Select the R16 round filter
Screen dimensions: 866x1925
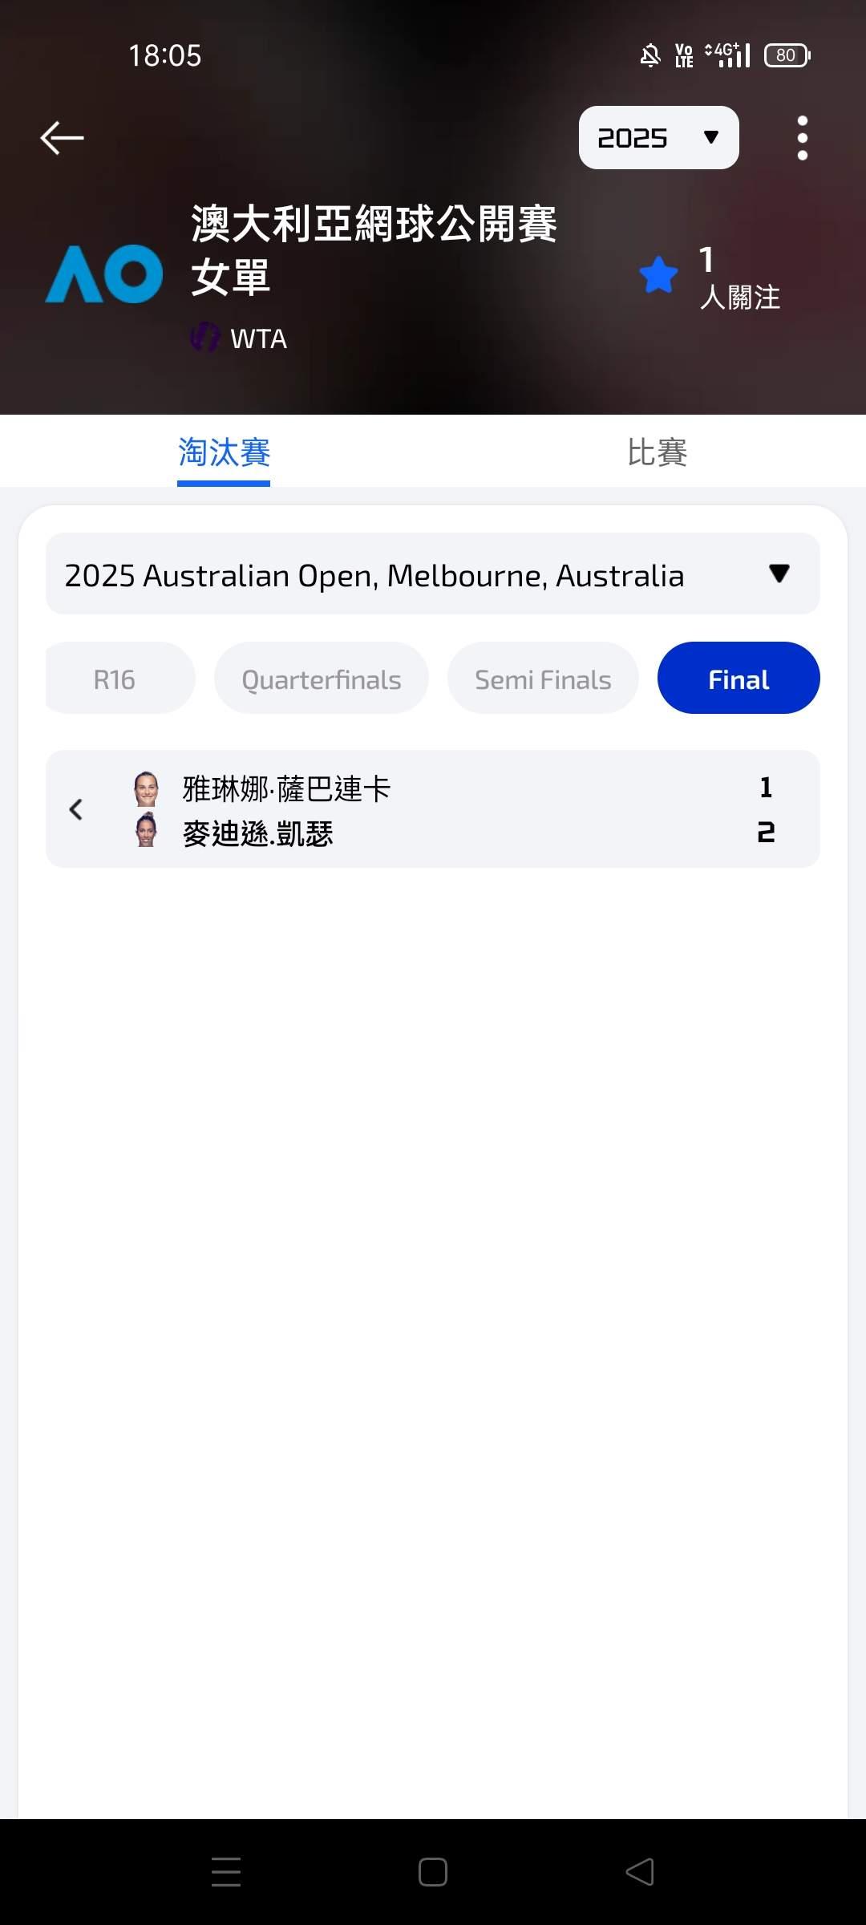click(x=115, y=679)
